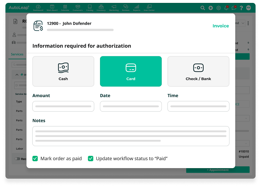Choose Check / Bank payment option
Image resolution: width=261 pixels, height=187 pixels.
[198, 71]
